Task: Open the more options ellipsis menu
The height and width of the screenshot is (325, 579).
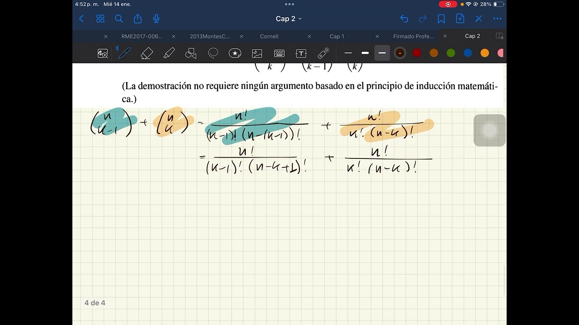Action: [x=497, y=19]
